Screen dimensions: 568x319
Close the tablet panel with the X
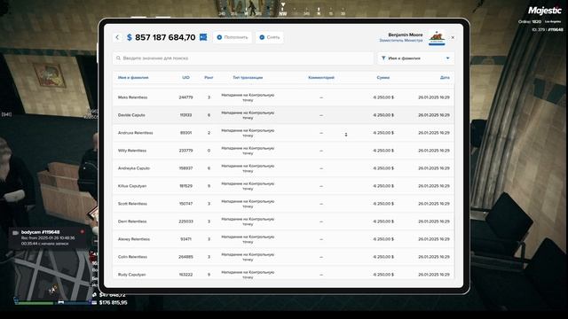[x=453, y=37]
